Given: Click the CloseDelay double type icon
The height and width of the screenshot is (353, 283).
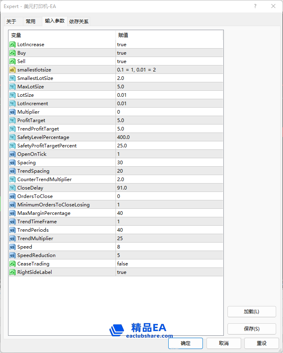Looking at the screenshot, I should 12,188.
